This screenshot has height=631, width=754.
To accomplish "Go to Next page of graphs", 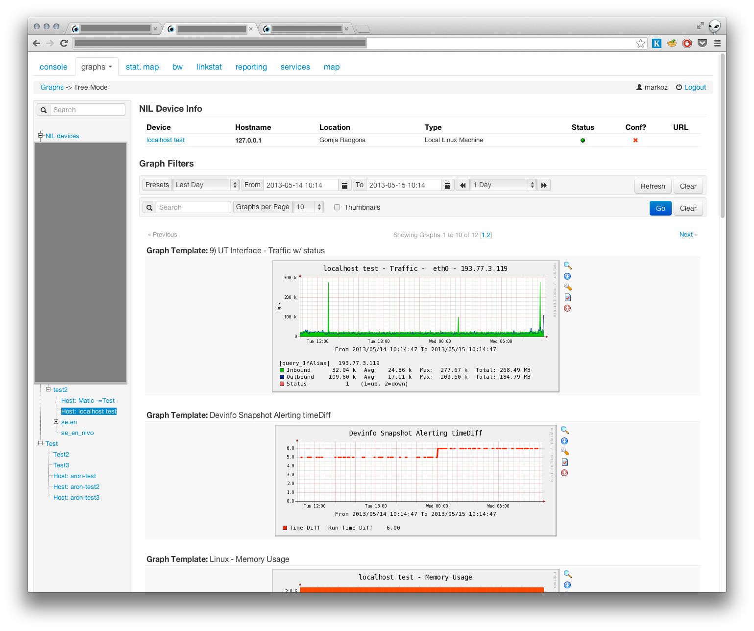I will [x=688, y=235].
